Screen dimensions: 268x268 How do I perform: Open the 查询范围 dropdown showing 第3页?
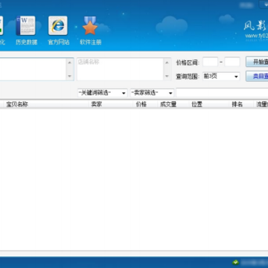221,77
